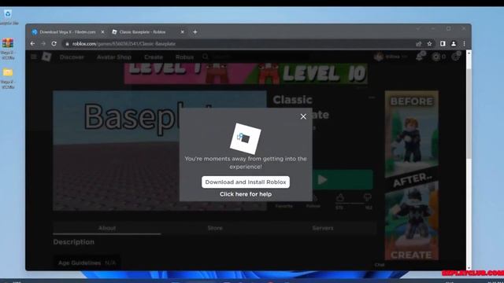This screenshot has height=283, width=504.
Task: Select the Classic Baseplate Roblox browser tab
Action: (143, 32)
